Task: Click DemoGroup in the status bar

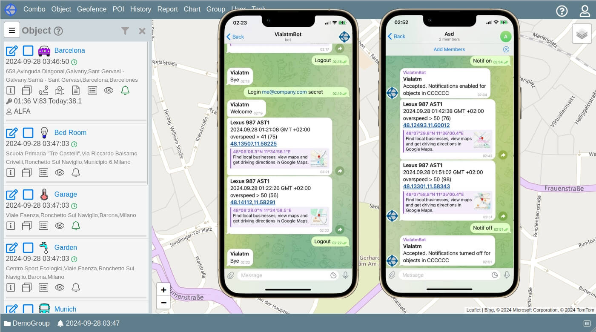Action: click(27, 323)
